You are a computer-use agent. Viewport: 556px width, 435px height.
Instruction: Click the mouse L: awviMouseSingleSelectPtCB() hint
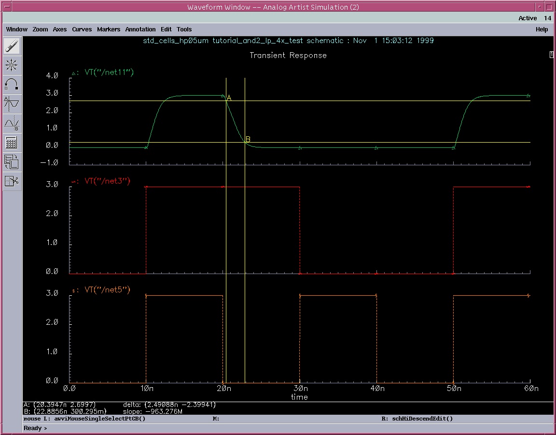point(84,419)
